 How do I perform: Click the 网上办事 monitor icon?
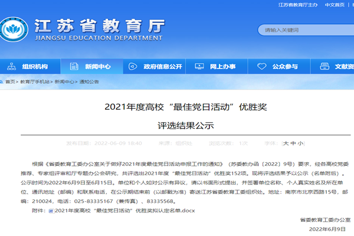pos(200,67)
